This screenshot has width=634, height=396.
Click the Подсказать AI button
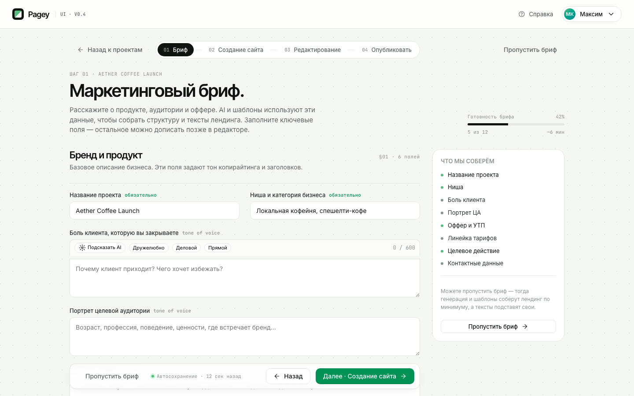click(100, 248)
